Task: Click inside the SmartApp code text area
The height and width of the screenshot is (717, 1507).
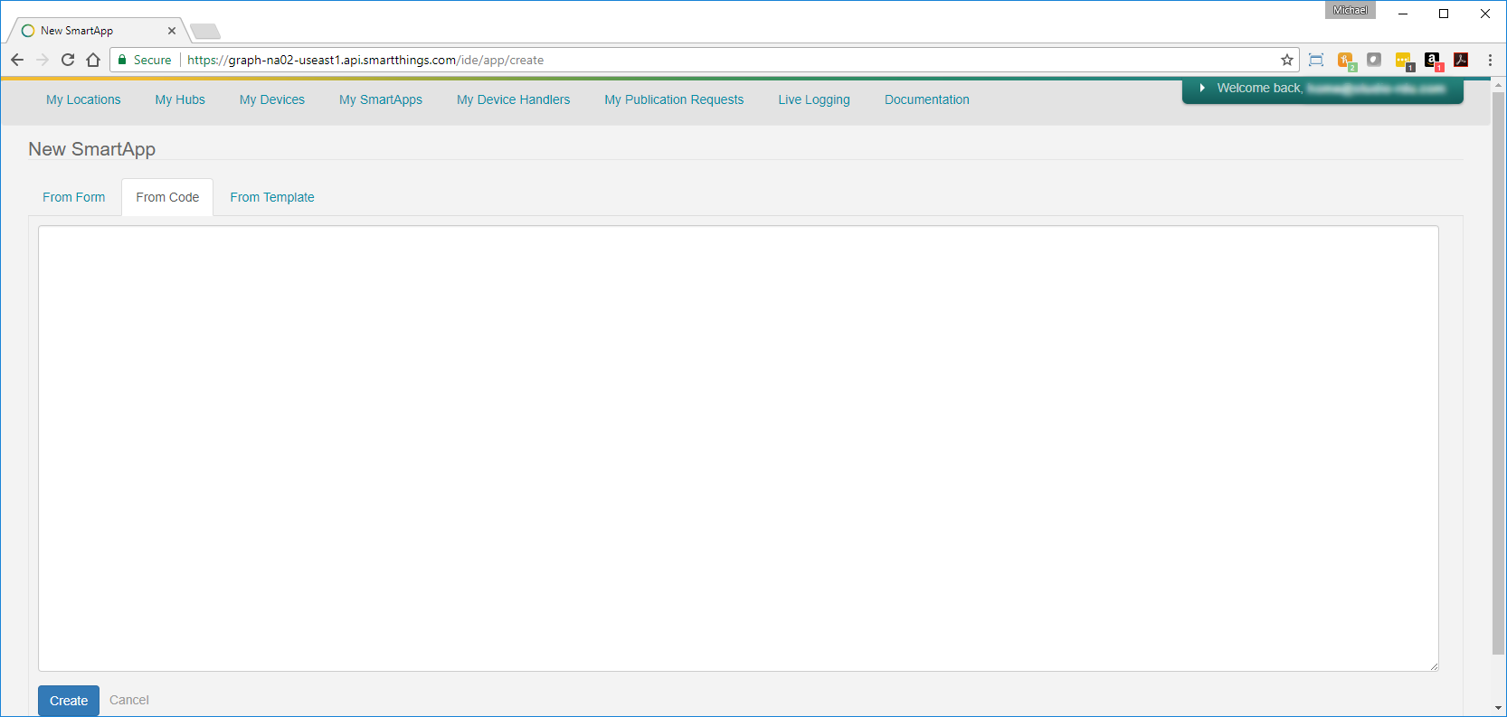Action: point(738,448)
